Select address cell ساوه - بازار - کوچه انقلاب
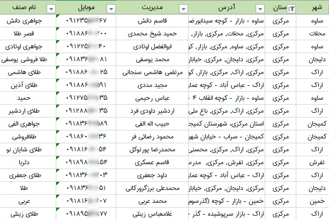The image size is (329, 220). tap(227, 98)
